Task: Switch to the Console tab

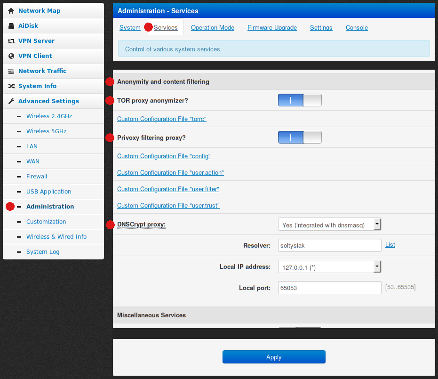Action: pyautogui.click(x=357, y=27)
